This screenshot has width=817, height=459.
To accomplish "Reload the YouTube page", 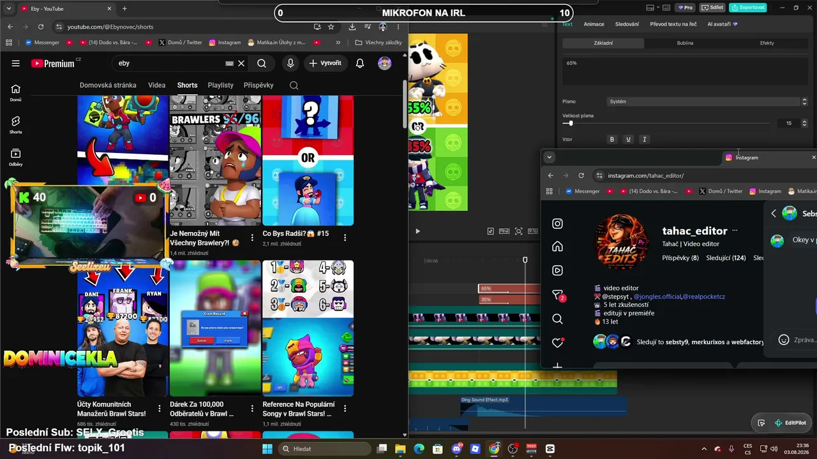I will point(41,27).
